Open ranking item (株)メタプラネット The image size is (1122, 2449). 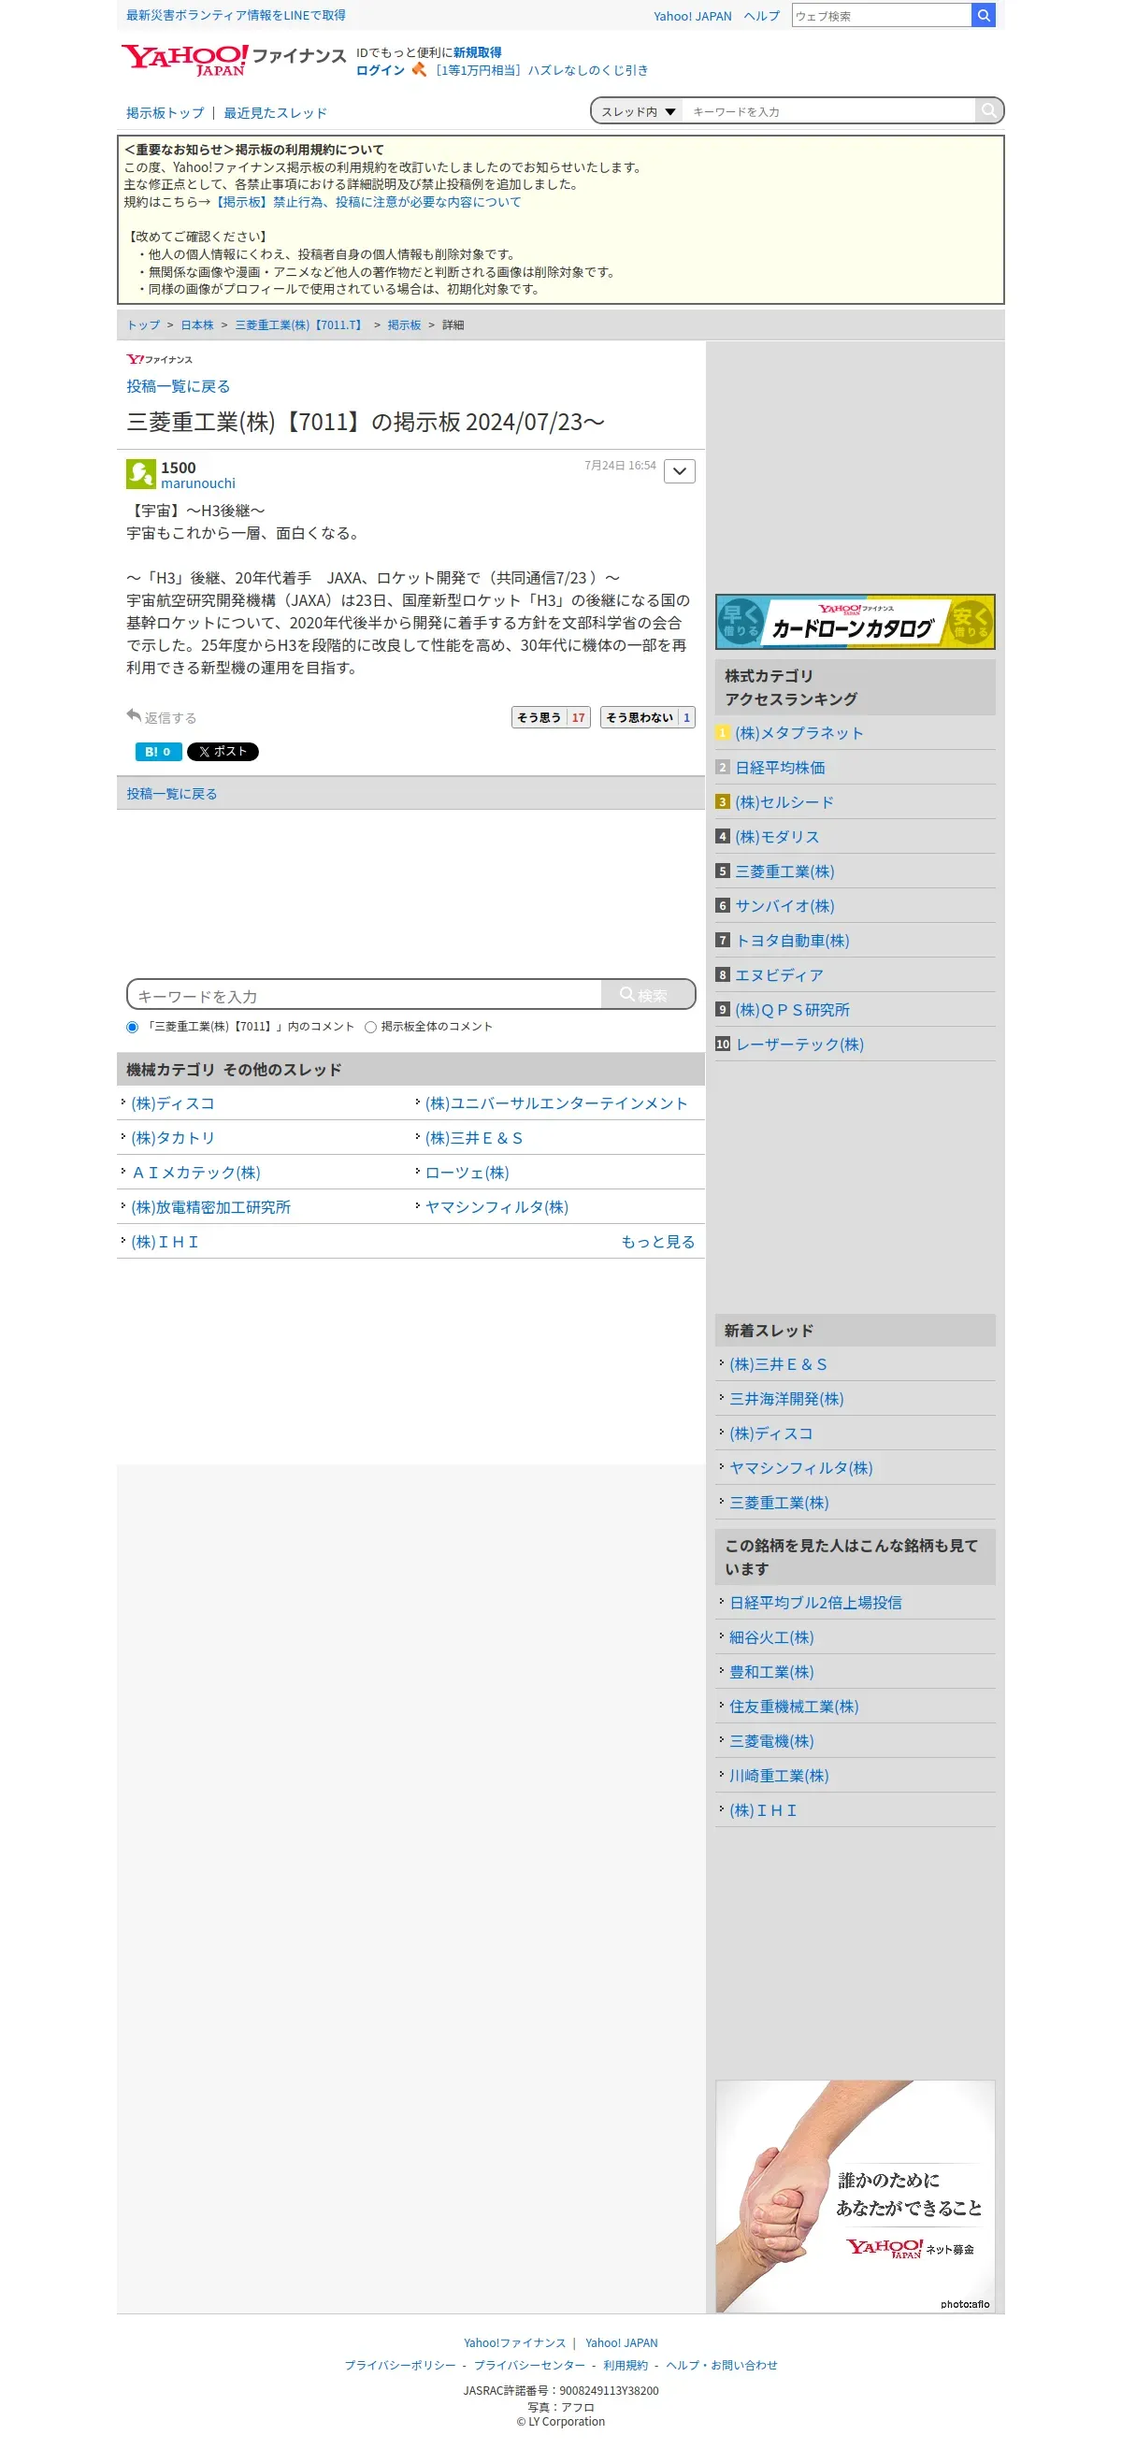point(798,733)
